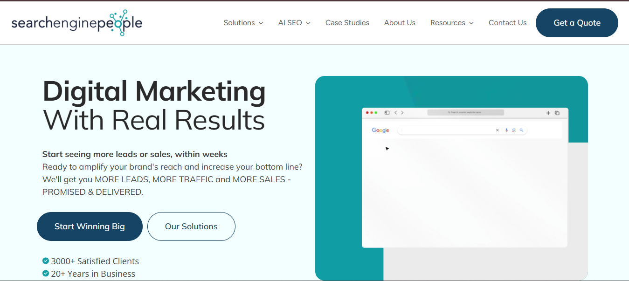Click the Get a Quote button
629x281 pixels.
coord(577,23)
